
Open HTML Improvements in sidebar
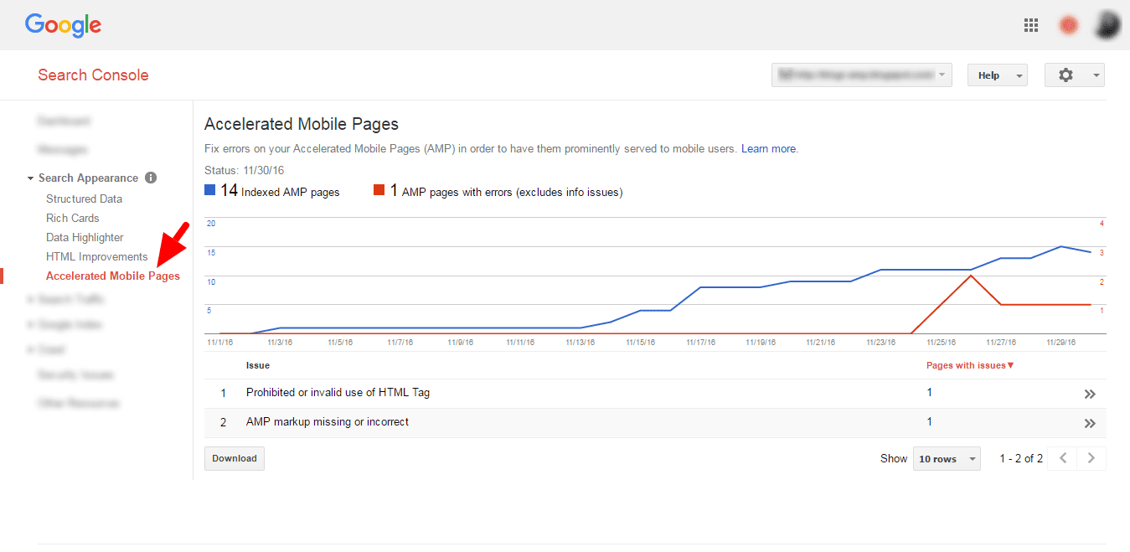pyautogui.click(x=96, y=256)
